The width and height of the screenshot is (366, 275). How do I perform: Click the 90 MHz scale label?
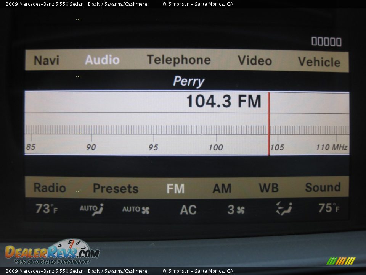tap(91, 147)
